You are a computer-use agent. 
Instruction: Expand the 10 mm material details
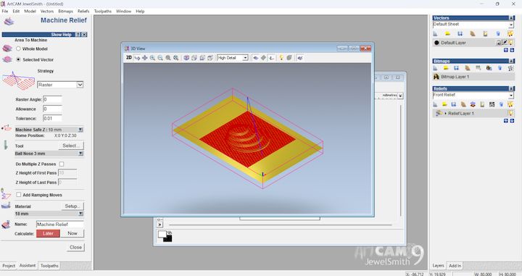click(80, 214)
